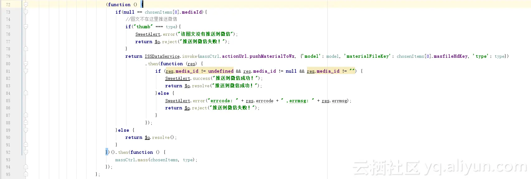Click line number 72 in the gutter
The width and height of the screenshot is (531, 179).
tap(8, 5)
